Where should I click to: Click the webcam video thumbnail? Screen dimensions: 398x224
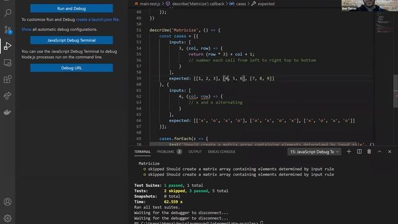(369, 6)
